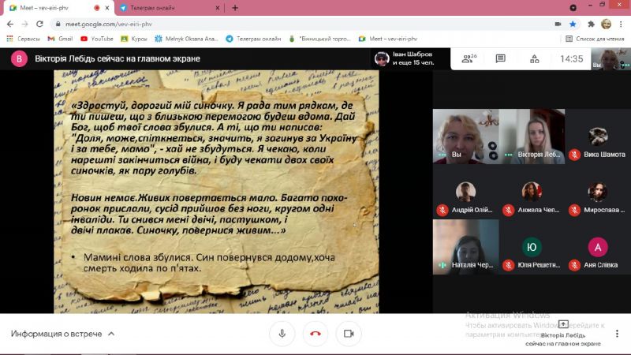Select the Вы self video tile
This screenshot has height=355, width=631.
pos(466,136)
